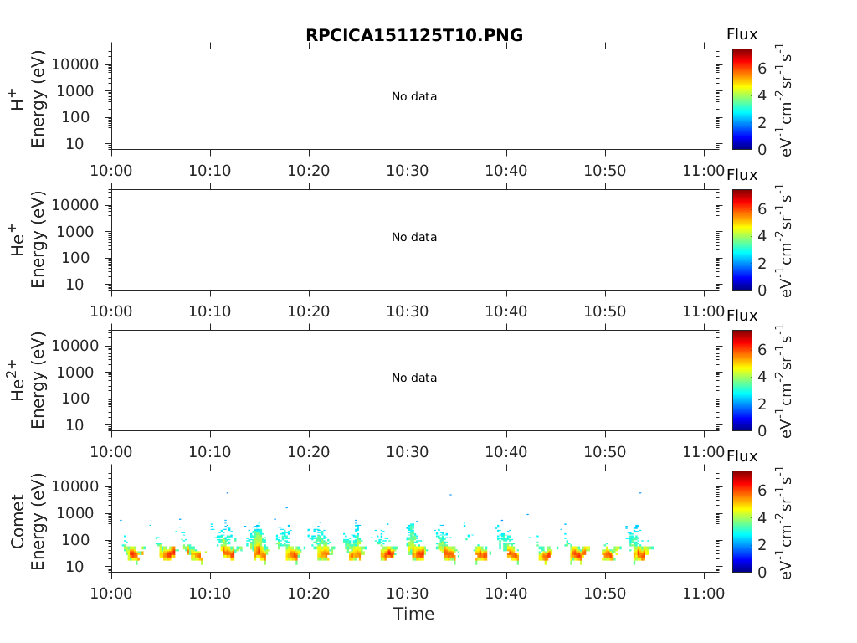
Task: Click the He+ Energy (eV) y-axis label
Action: (37, 239)
